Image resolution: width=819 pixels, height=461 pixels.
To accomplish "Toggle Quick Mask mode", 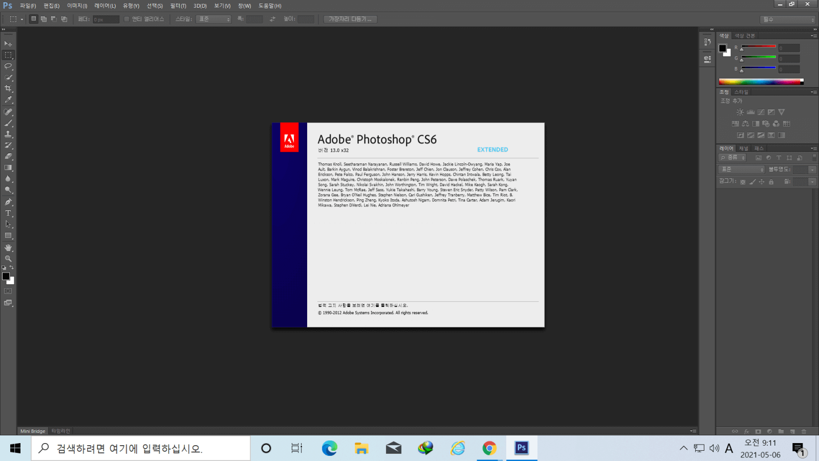I will (8, 291).
